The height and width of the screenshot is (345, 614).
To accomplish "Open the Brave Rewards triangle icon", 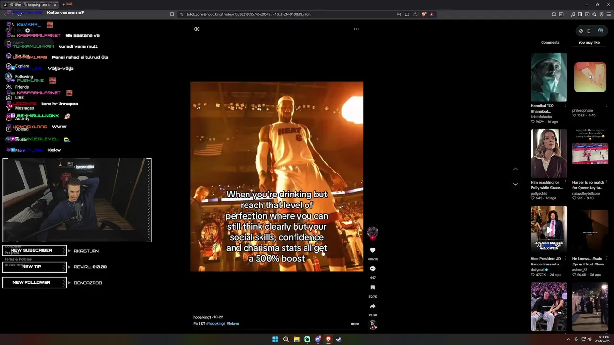I will [432, 14].
